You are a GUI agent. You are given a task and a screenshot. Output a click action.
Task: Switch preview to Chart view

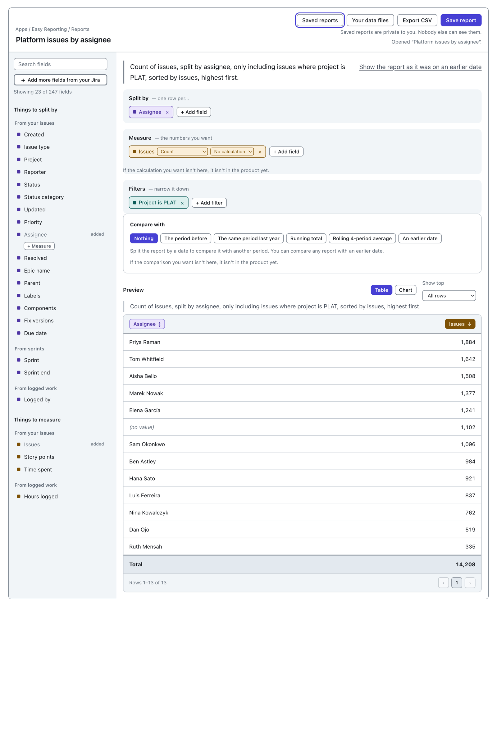405,290
